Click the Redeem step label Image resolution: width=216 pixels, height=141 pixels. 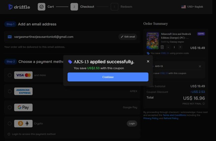126,7
